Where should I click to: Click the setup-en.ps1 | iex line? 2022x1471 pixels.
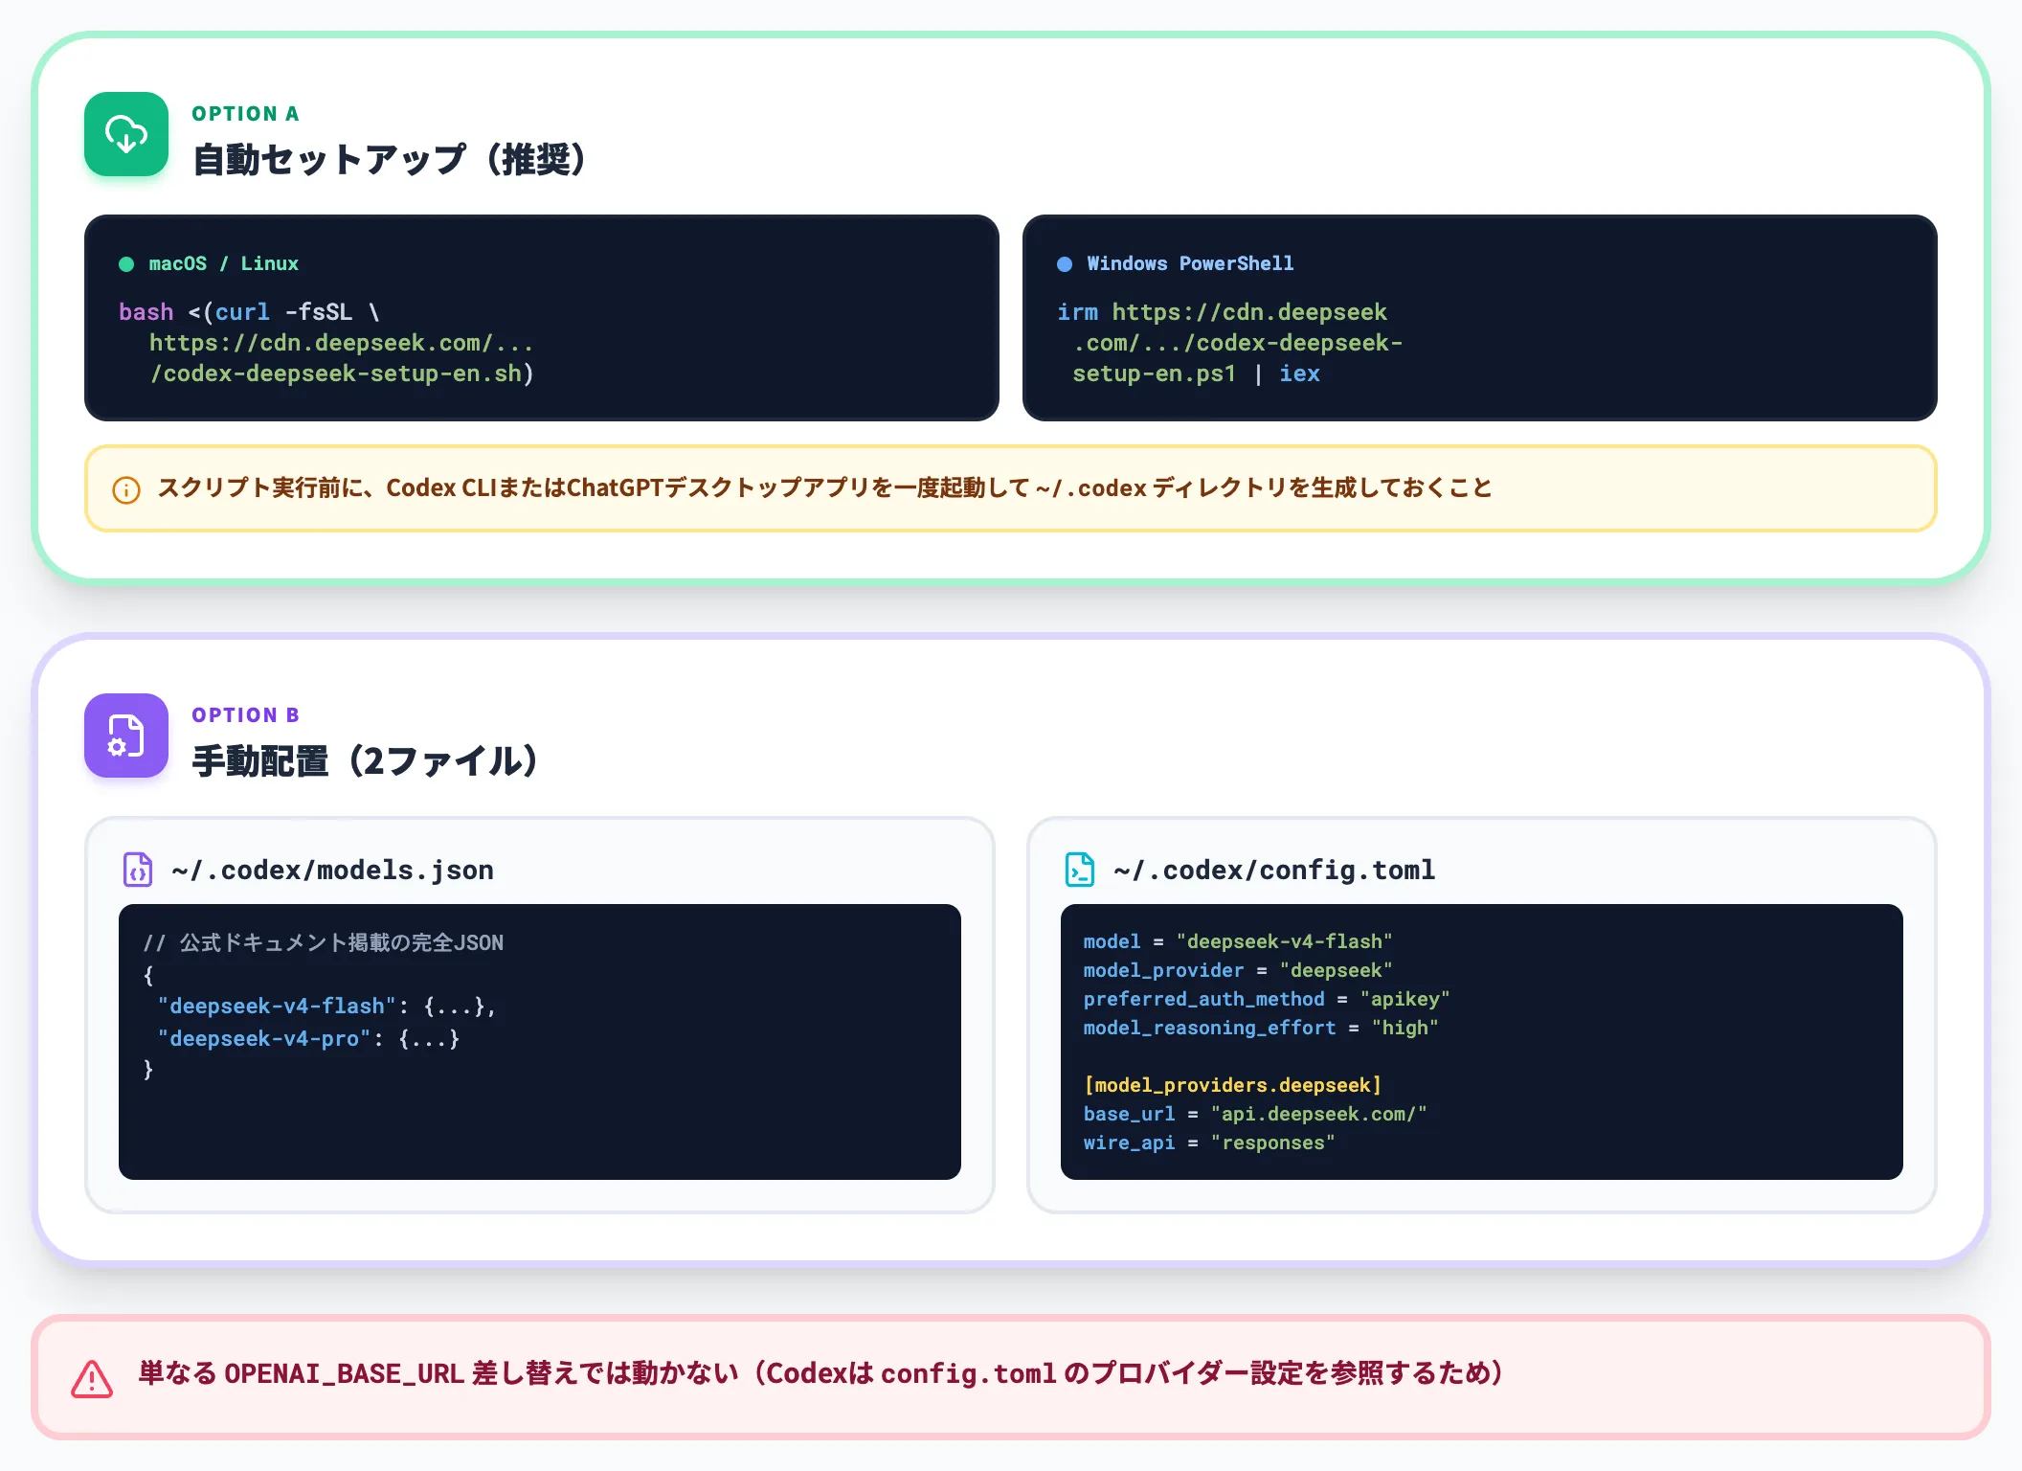point(1196,373)
